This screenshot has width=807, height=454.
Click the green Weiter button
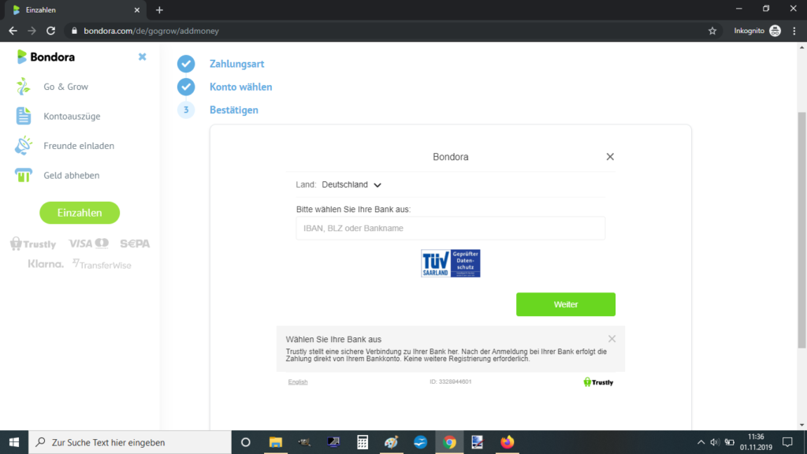(x=566, y=304)
